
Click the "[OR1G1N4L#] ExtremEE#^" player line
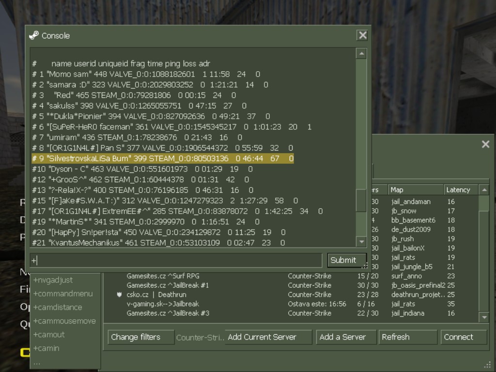pyautogui.click(x=177, y=211)
